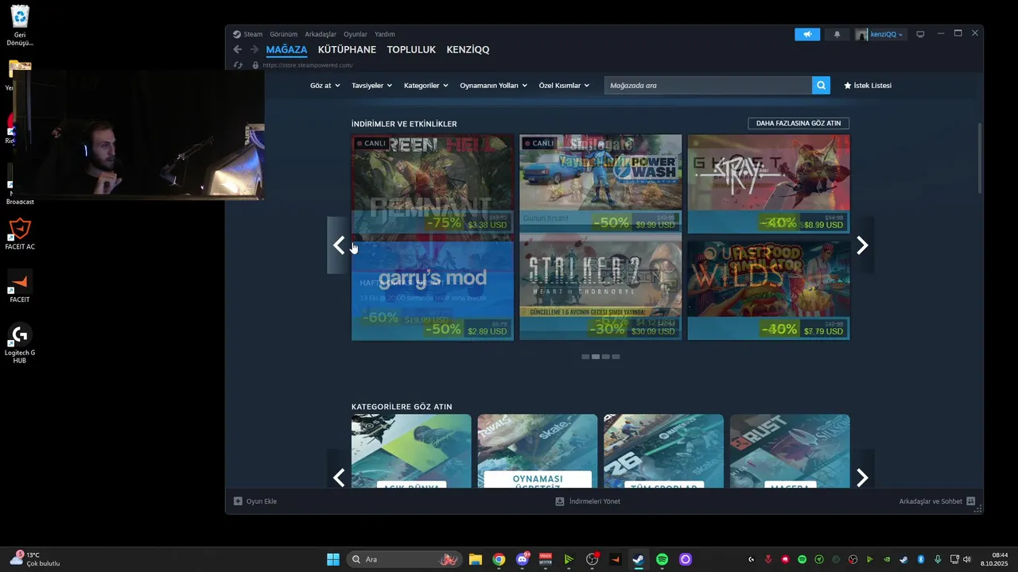Switch Steam to Big Picture mode icon
1018x572 pixels.
(x=921, y=34)
